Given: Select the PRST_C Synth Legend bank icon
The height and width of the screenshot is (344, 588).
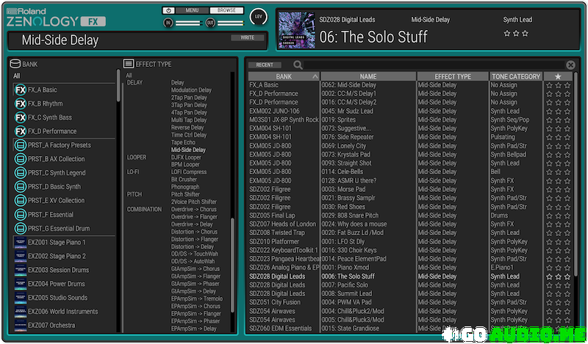Looking at the screenshot, I should tap(21, 173).
